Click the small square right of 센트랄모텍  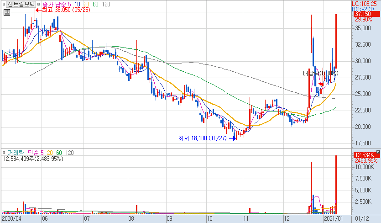[x=38, y=4]
